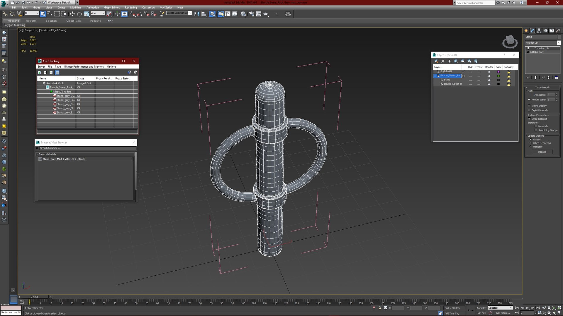Click the Pin Stack icon
Viewport: 563px width, 316px height.
click(x=528, y=78)
